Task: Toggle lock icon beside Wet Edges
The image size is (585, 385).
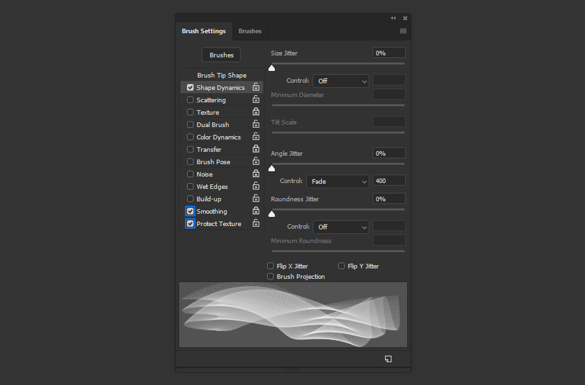Action: click(x=256, y=186)
